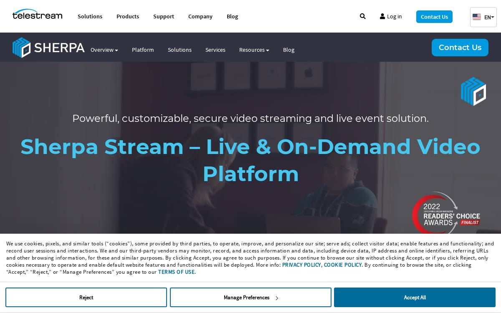Open the Solutions menu in top bar
501x313 pixels.
tap(90, 16)
